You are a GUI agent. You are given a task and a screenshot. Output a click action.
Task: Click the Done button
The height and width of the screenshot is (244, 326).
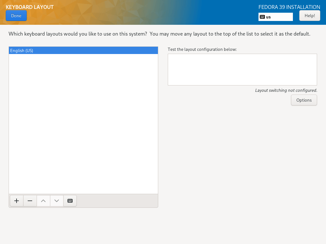[16, 16]
